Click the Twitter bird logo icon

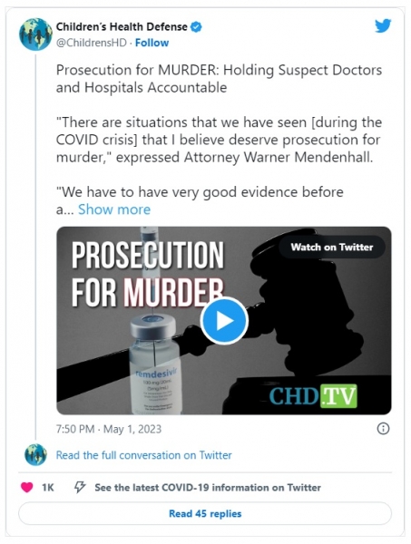[x=383, y=26]
